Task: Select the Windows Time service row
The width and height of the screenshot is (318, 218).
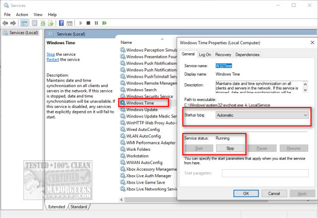Action: click(x=140, y=103)
